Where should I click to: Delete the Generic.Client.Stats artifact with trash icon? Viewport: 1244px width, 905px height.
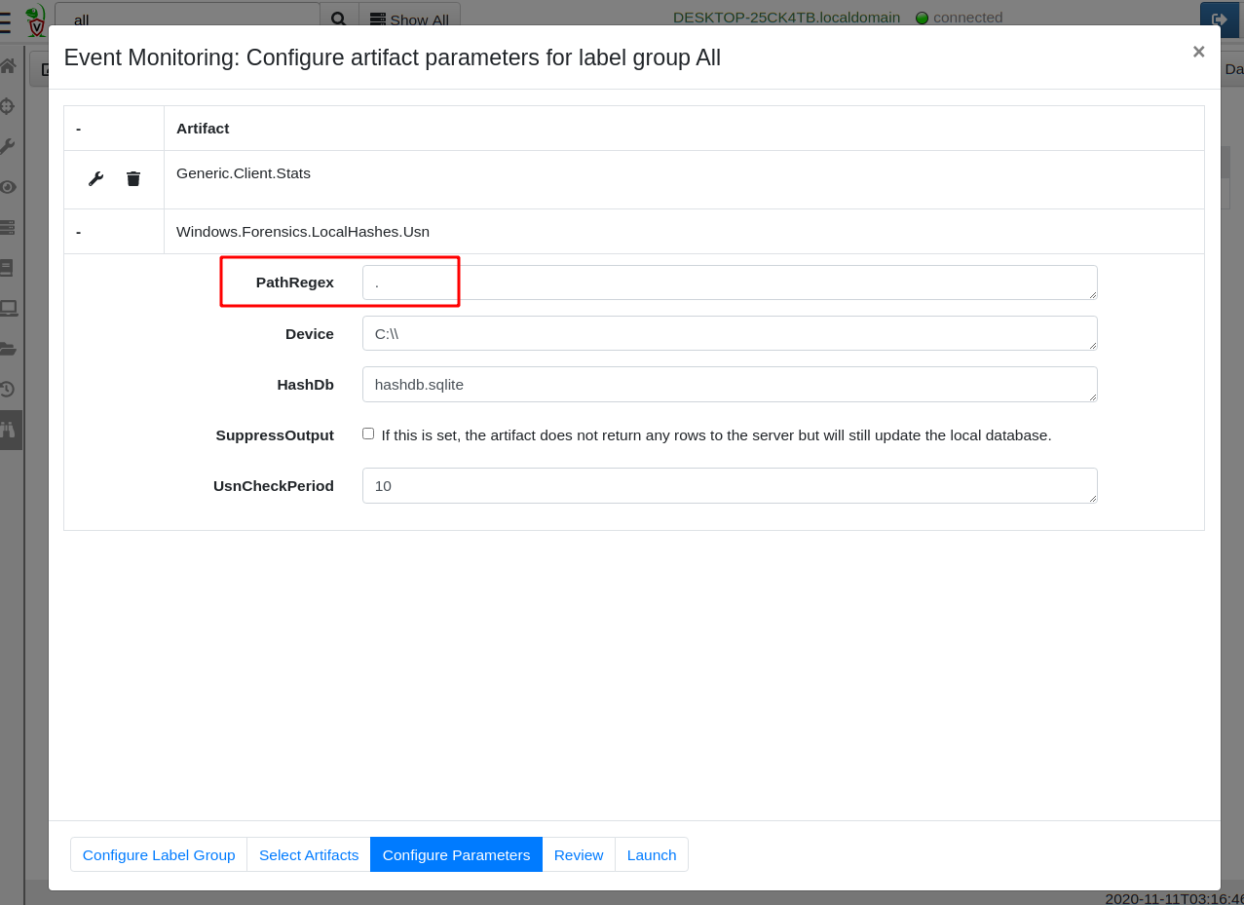tap(133, 178)
